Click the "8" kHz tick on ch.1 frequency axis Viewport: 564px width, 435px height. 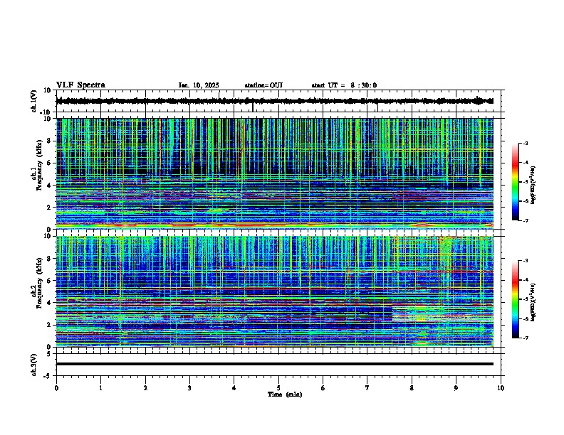(50, 141)
